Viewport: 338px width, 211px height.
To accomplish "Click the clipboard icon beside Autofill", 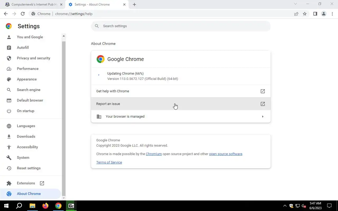I will pyautogui.click(x=9, y=47).
